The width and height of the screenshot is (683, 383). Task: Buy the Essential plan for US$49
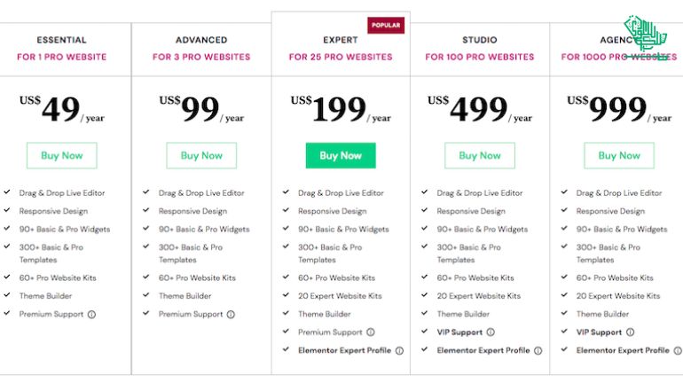(62, 155)
